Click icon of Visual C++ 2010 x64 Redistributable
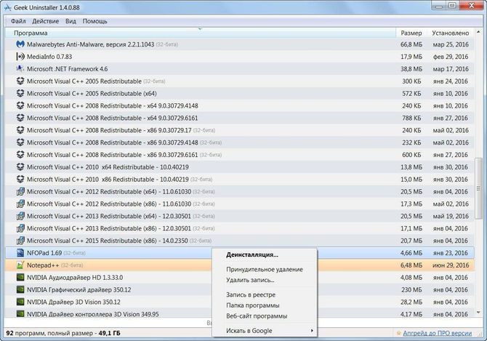This screenshot has height=341, width=487. tap(20, 167)
